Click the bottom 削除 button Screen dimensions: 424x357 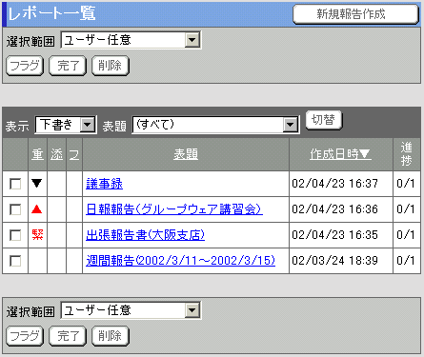pyautogui.click(x=111, y=336)
